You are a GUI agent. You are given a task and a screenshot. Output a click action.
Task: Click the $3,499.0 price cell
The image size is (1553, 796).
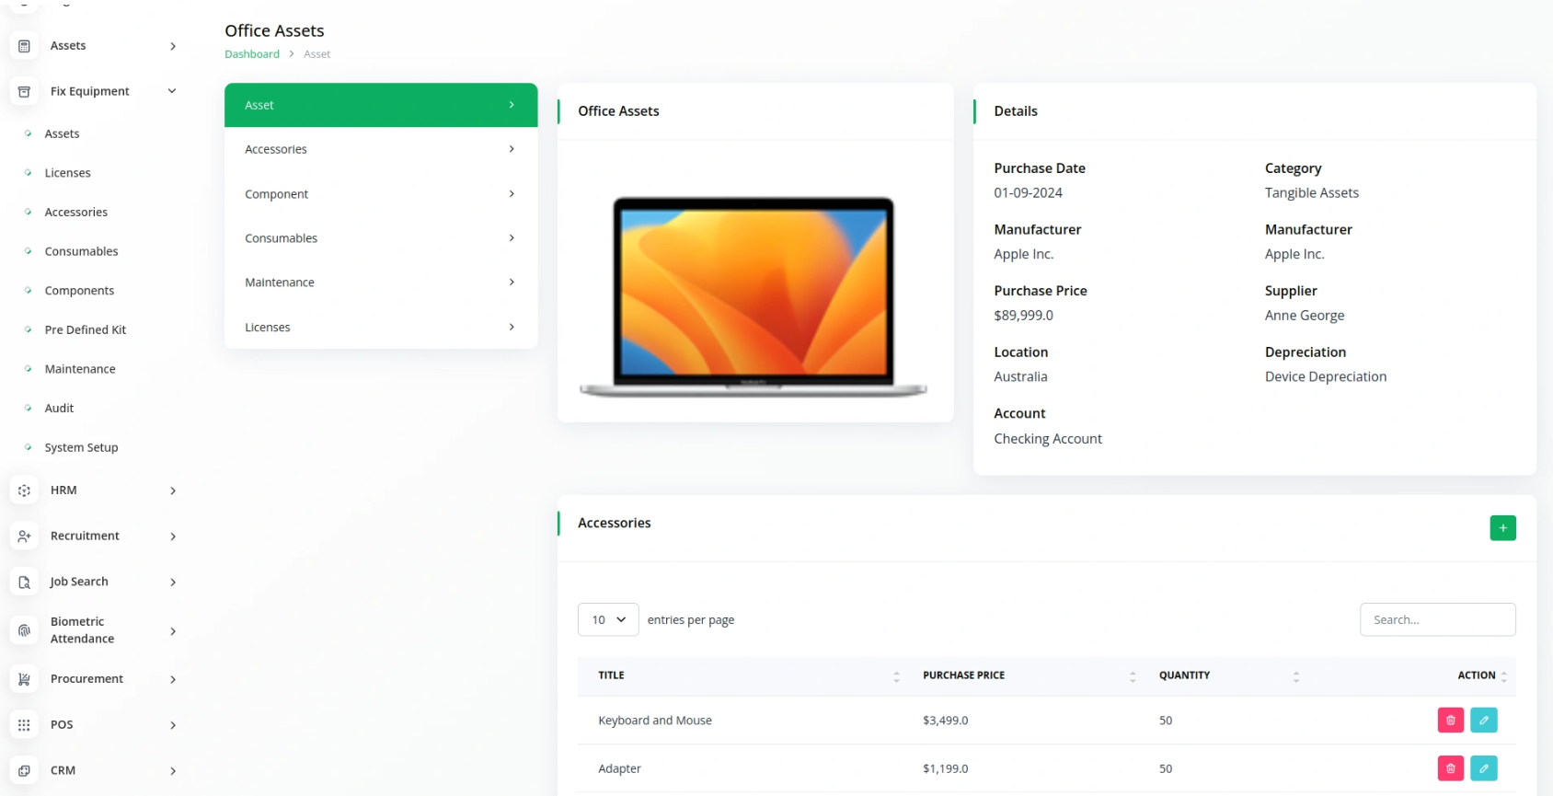pyautogui.click(x=945, y=721)
